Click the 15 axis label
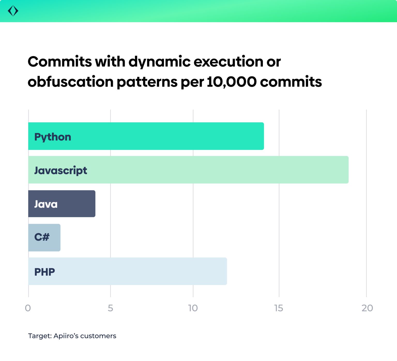The image size is (397, 361). (x=279, y=308)
